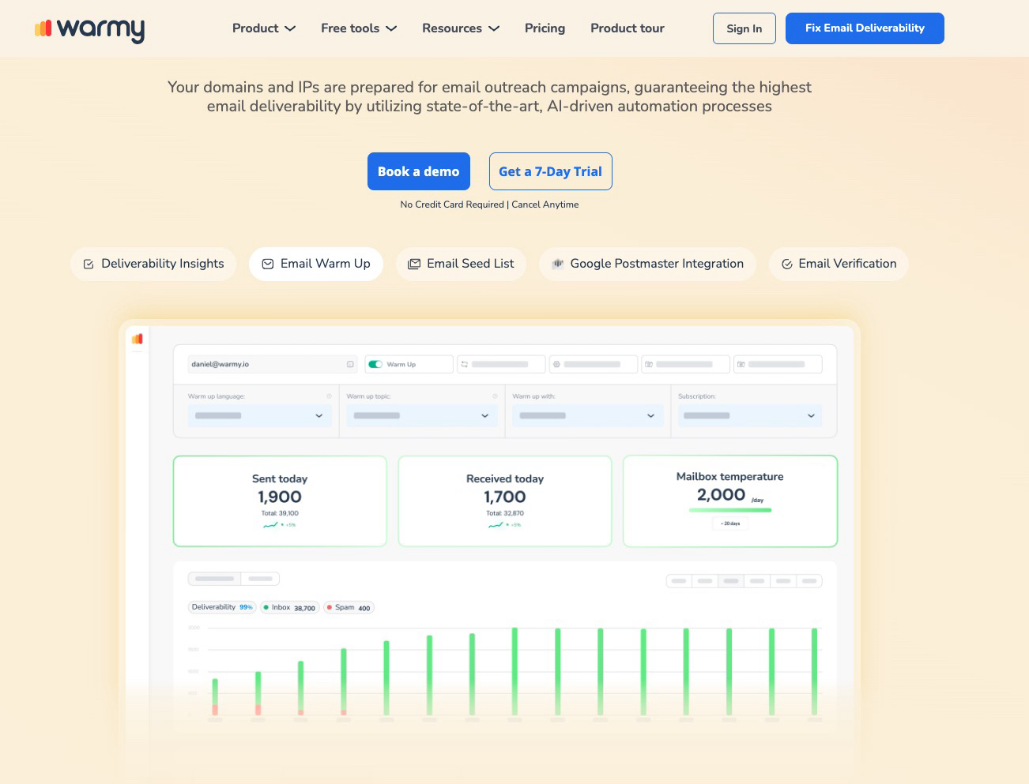
Task: Click the small Warmy icon in dashboard sidebar
Action: (x=138, y=339)
